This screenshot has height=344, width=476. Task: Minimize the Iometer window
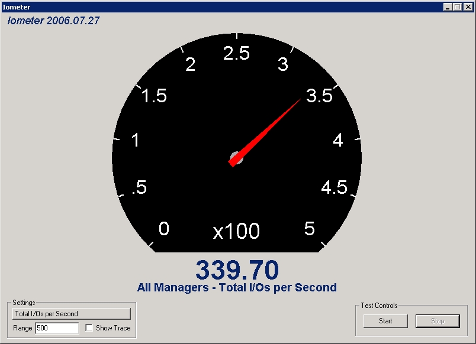(448, 7)
